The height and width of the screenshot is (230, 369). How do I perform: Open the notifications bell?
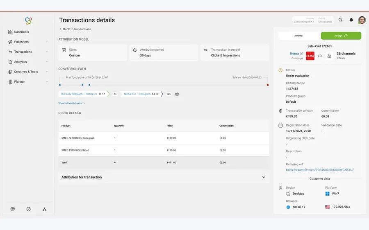[x=351, y=20]
